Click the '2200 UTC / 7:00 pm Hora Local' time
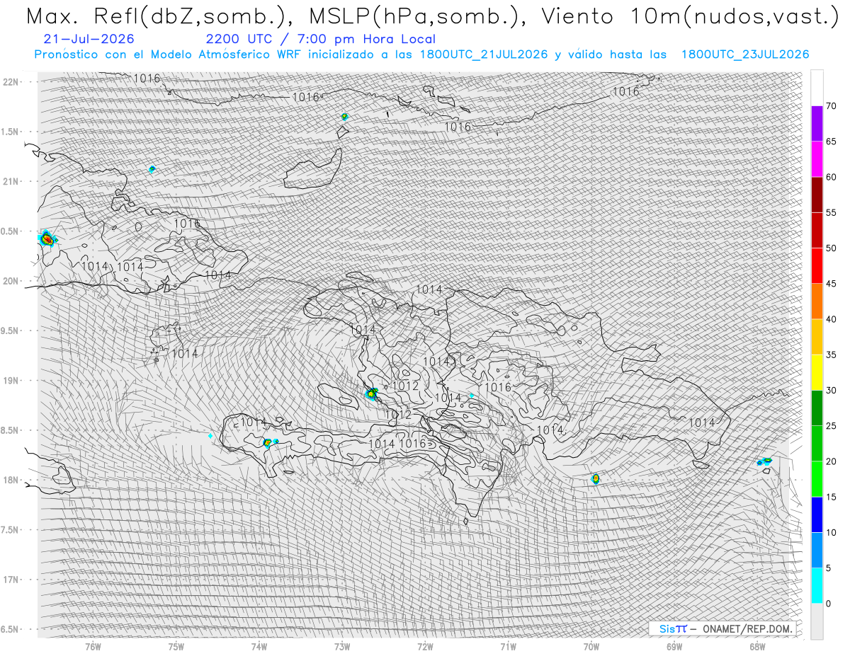Viewport: 850px width, 656px height. point(320,39)
